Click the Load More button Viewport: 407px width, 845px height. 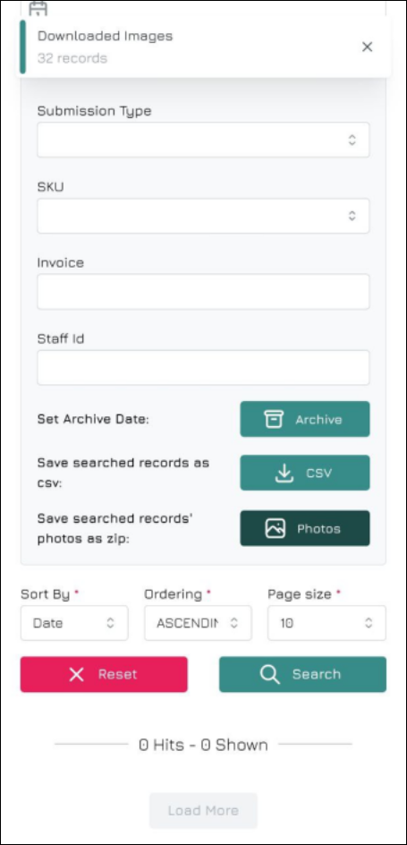coord(203,810)
